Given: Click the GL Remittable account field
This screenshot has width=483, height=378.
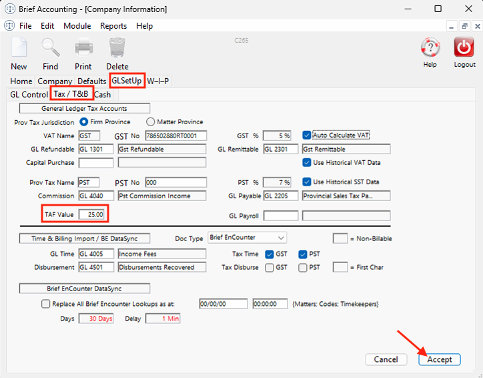Looking at the screenshot, I should (x=281, y=149).
